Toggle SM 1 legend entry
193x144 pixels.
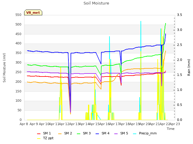click(x=44, y=133)
